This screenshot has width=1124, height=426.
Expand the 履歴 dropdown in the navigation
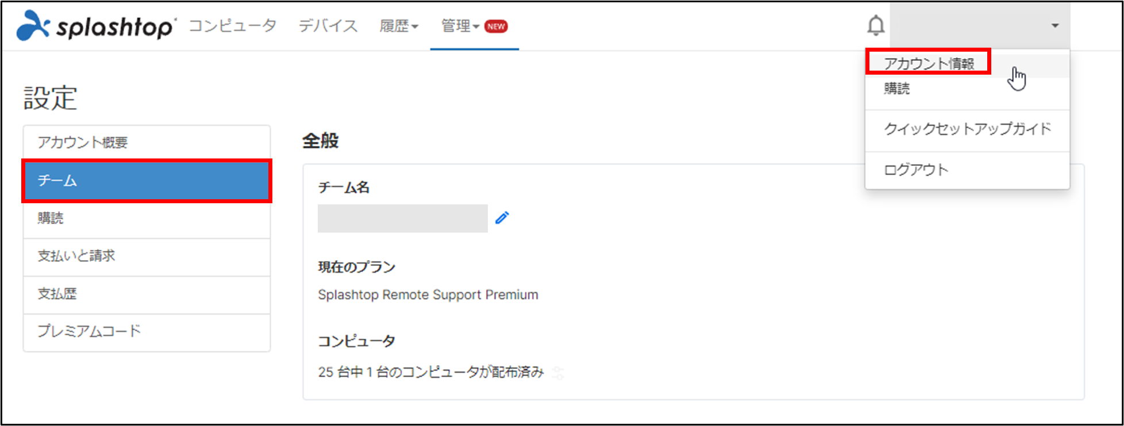[399, 26]
